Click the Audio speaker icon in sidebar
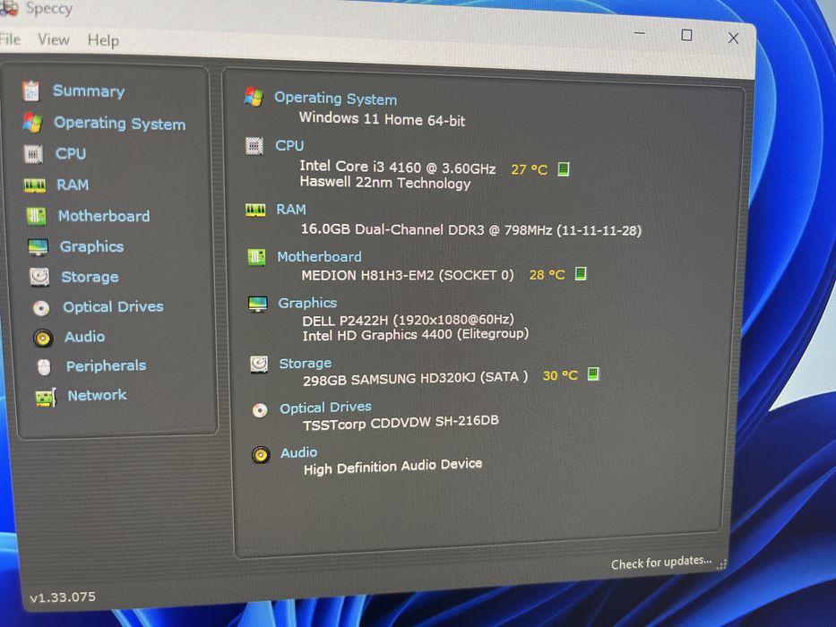This screenshot has width=836, height=627. pyautogui.click(x=43, y=338)
